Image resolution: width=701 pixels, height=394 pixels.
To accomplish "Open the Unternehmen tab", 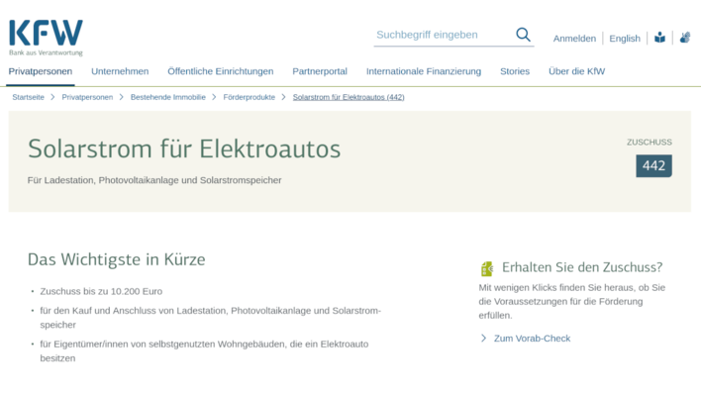I will coord(120,71).
